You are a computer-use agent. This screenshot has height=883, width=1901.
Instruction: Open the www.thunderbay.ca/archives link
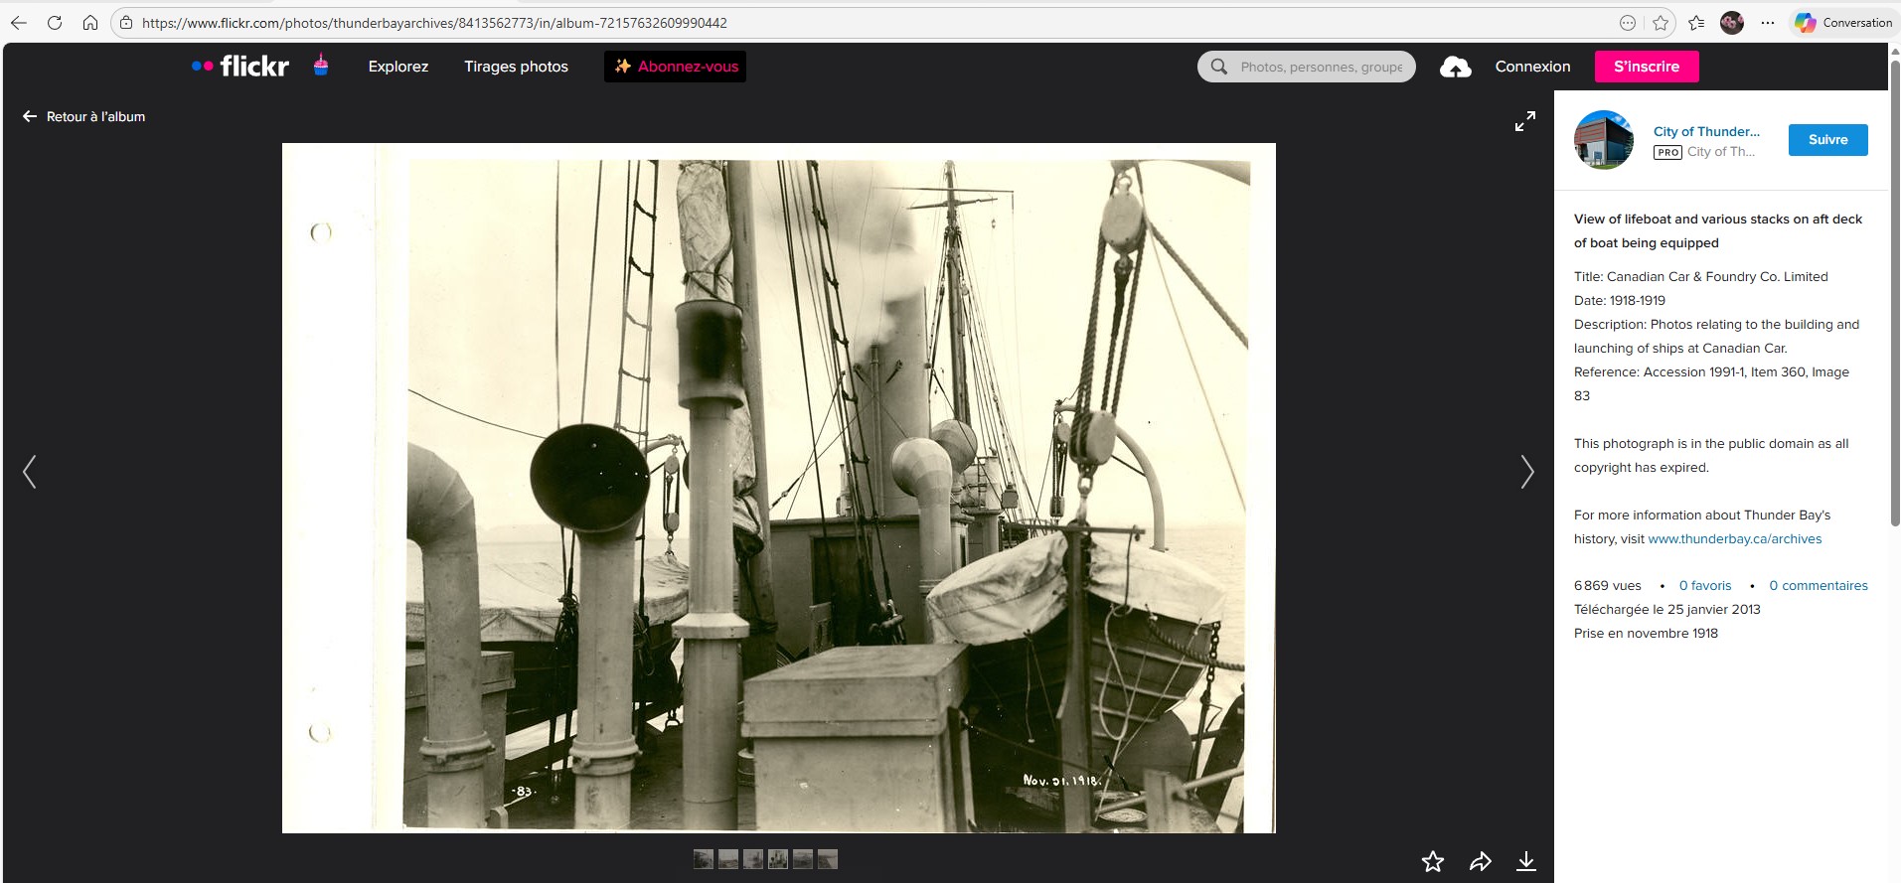[x=1734, y=538]
